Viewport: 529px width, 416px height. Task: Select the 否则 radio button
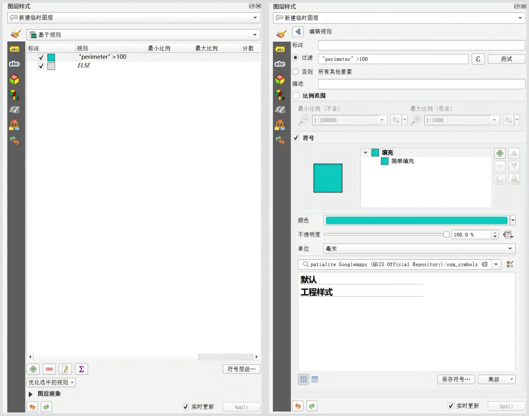click(296, 71)
